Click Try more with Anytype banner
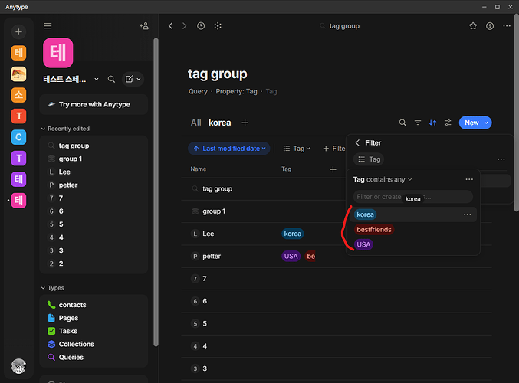The height and width of the screenshot is (383, 519). 94,104
